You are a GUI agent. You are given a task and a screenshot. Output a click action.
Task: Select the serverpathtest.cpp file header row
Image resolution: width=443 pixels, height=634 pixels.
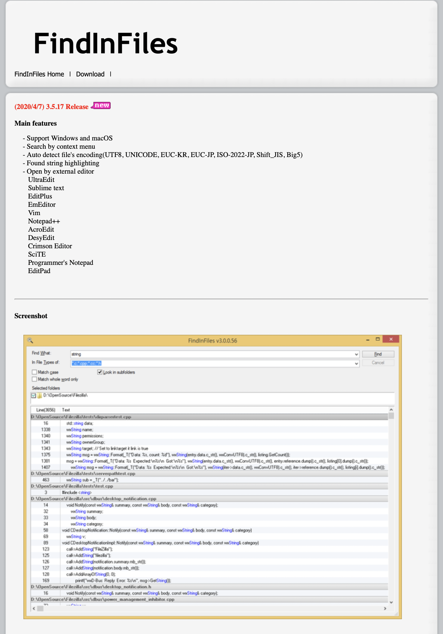[209, 474]
